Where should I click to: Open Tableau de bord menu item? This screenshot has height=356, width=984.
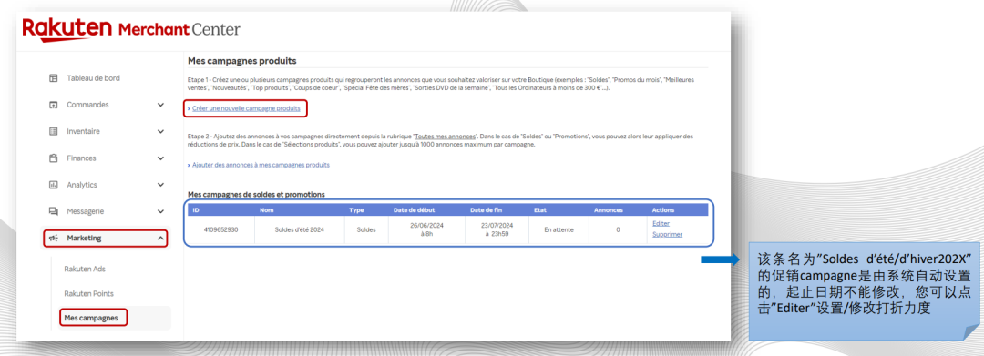(x=94, y=78)
